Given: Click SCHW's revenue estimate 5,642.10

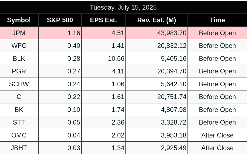Looking at the screenshot, I should pyautogui.click(x=173, y=84).
